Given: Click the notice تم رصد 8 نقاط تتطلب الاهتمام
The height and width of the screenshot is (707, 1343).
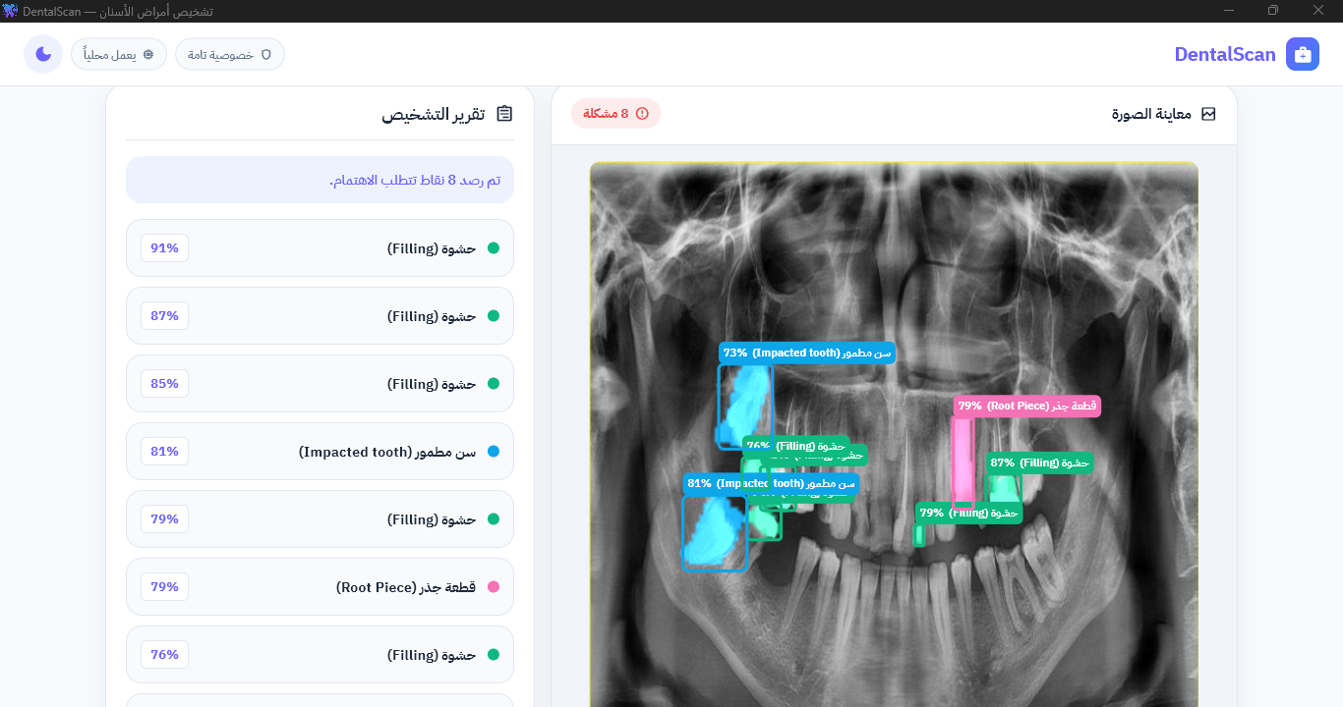Looking at the screenshot, I should point(320,180).
